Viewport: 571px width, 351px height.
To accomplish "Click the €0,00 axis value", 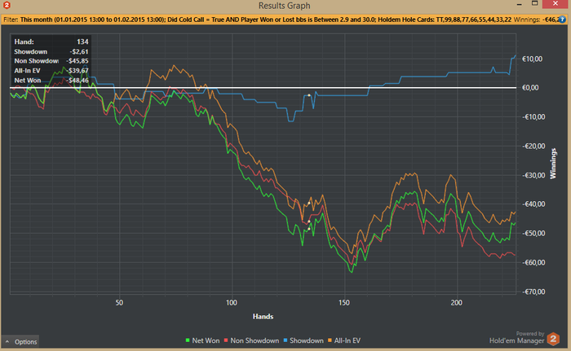I will pos(530,88).
